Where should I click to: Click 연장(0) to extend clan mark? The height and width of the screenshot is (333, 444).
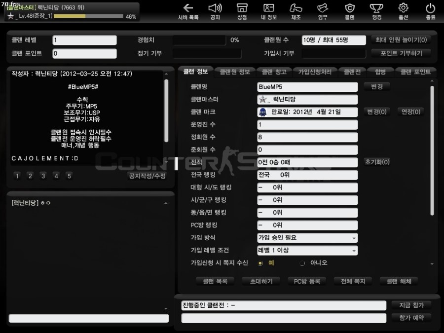coord(411,112)
